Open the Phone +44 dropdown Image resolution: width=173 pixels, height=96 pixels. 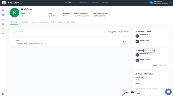[x=54, y=16]
